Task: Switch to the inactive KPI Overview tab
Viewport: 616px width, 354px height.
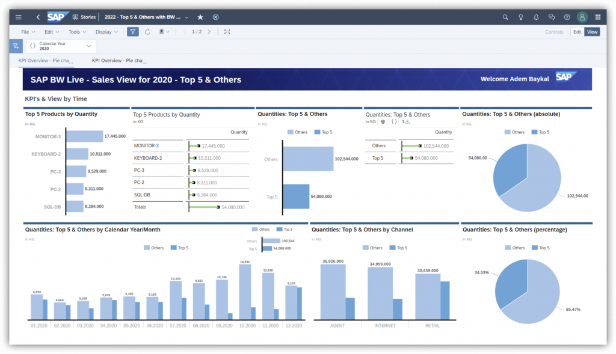Action: click(x=119, y=61)
